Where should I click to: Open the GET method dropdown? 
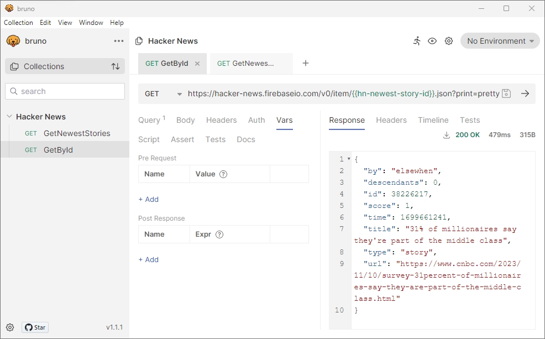pyautogui.click(x=164, y=94)
